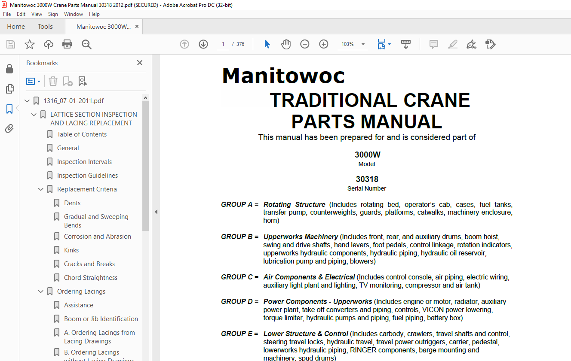
Task: Open the Window menu
Action: pyautogui.click(x=74, y=14)
